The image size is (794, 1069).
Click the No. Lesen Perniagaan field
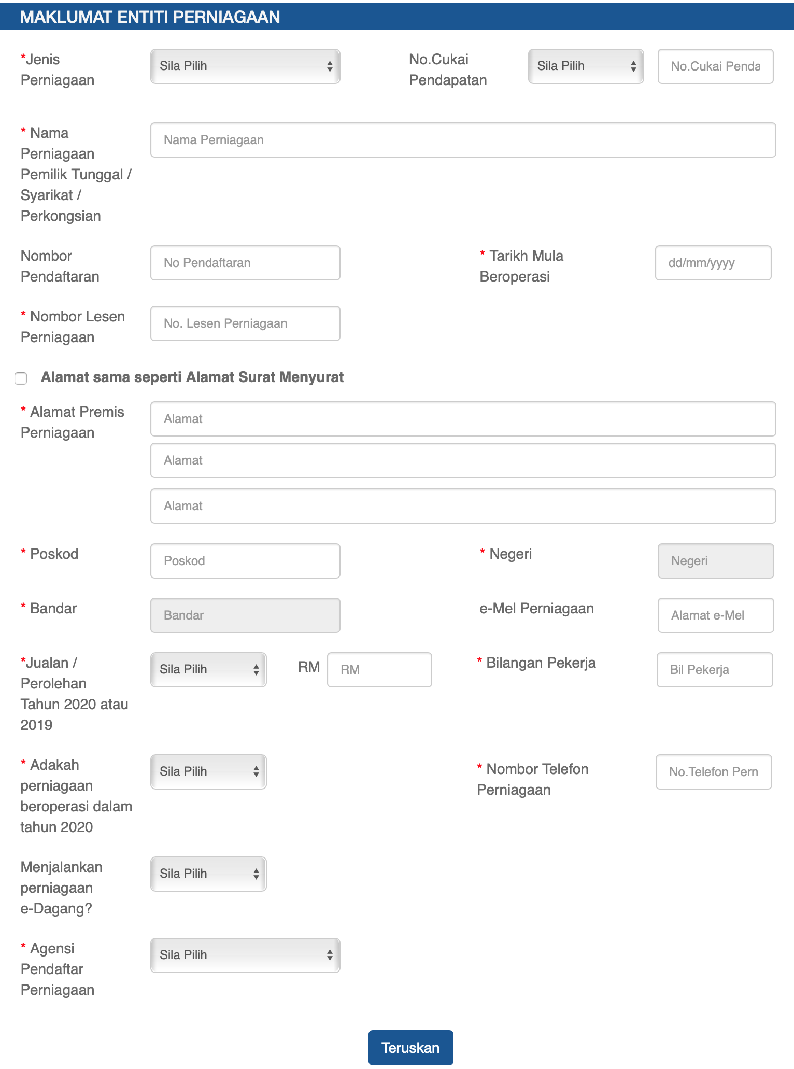click(x=245, y=323)
